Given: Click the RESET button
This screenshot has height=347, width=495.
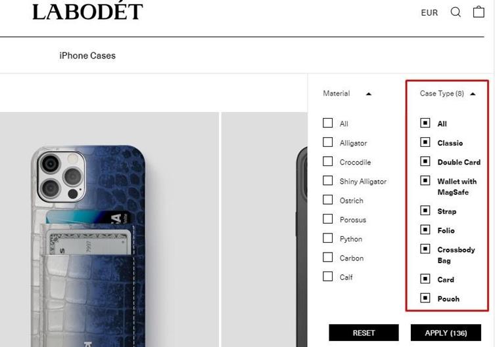Looking at the screenshot, I should [364, 333].
